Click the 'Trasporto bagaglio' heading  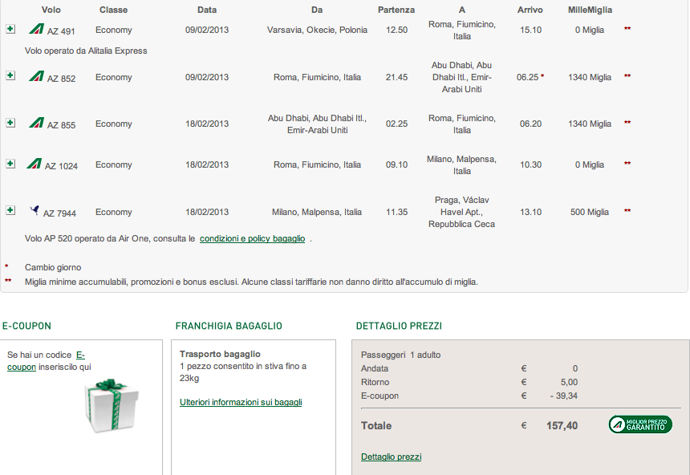pos(220,354)
